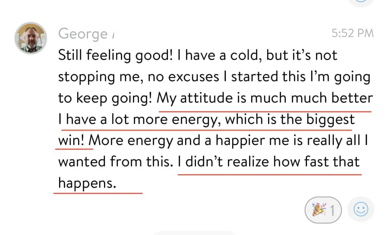Click the reaction count showing 1

click(333, 210)
